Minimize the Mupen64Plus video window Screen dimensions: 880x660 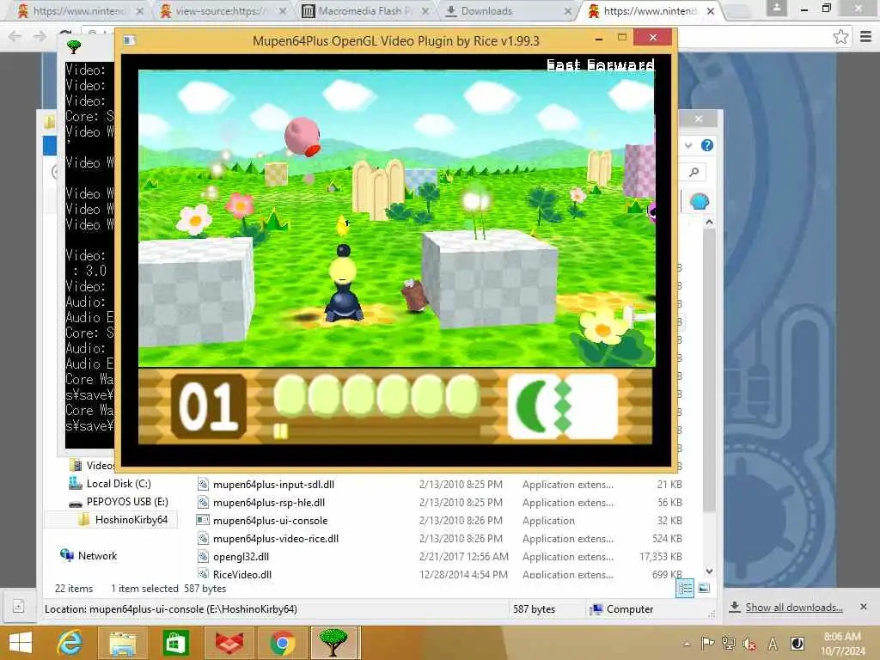point(599,39)
